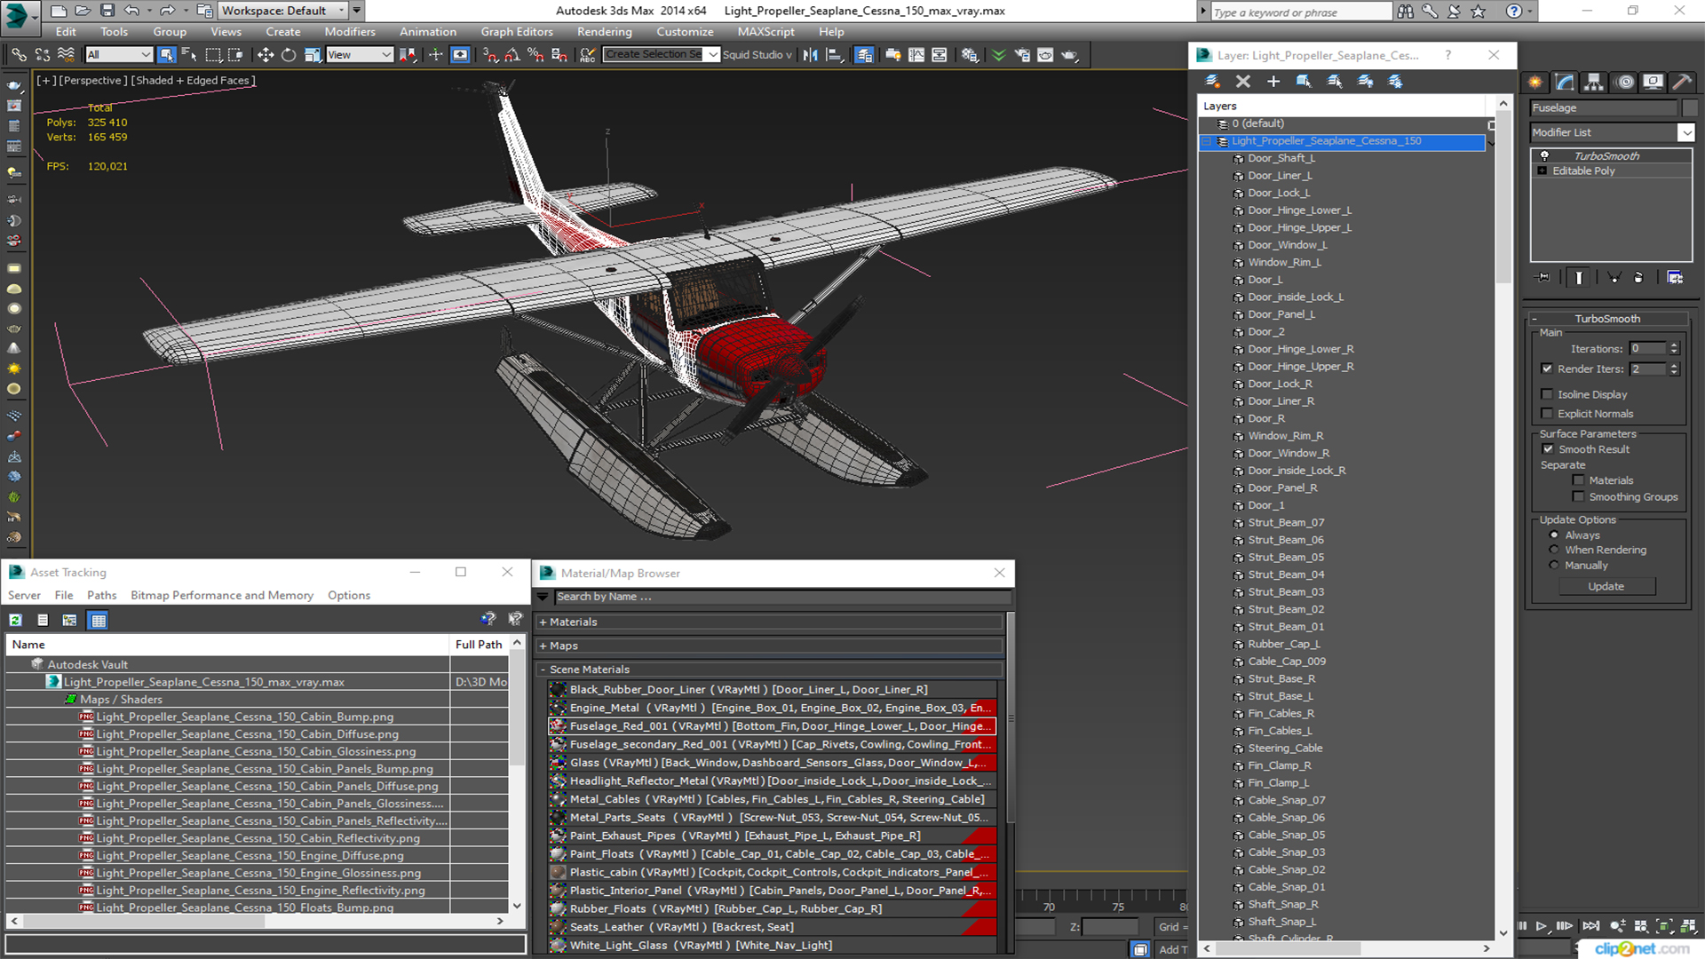1705x959 pixels.
Task: Select the Manually update radio button
Action: (1554, 565)
